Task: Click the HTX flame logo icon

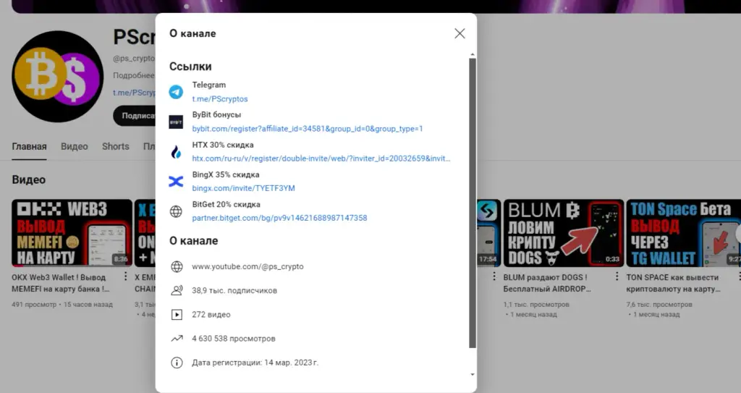Action: [177, 152]
